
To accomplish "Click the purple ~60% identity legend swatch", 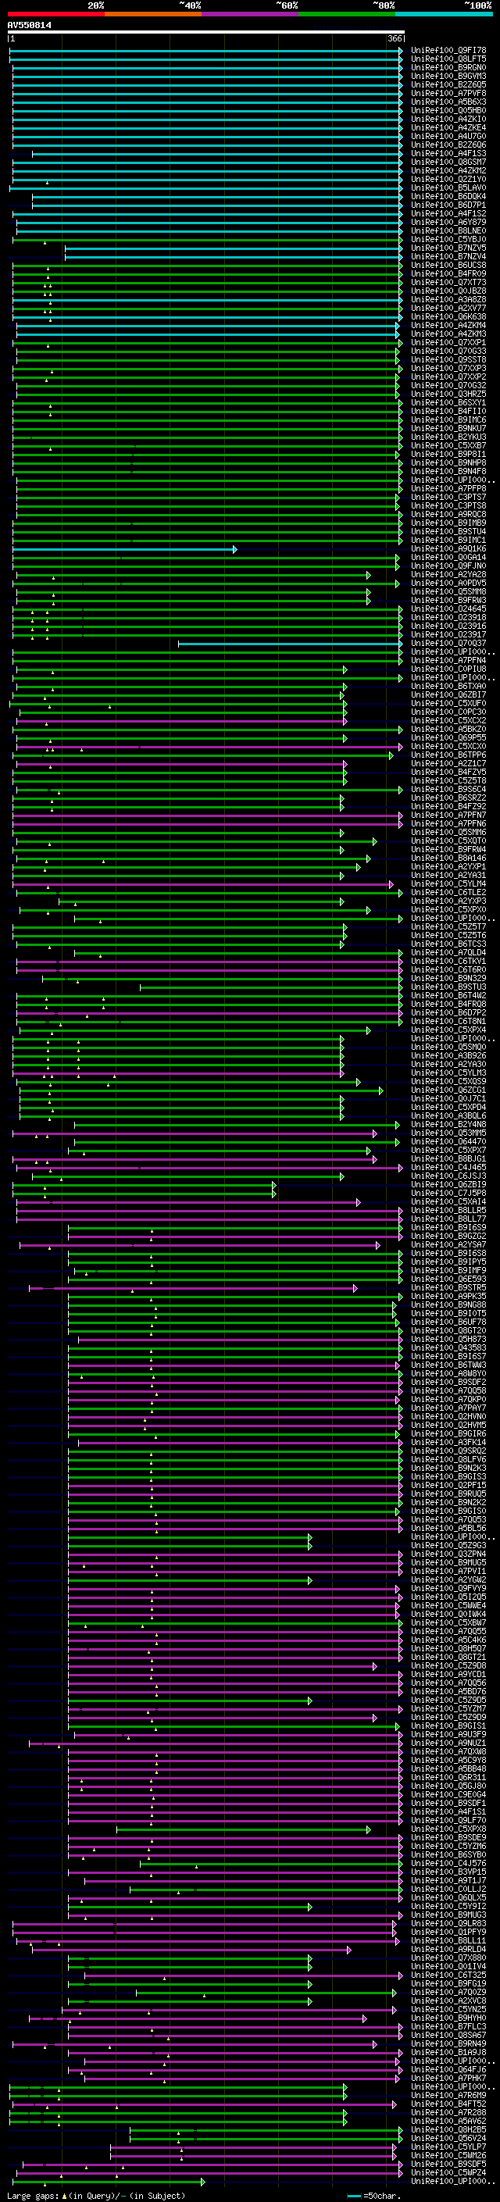I will (251, 14).
